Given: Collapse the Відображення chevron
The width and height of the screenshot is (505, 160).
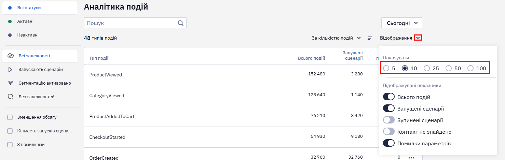Looking at the screenshot, I should click(418, 38).
